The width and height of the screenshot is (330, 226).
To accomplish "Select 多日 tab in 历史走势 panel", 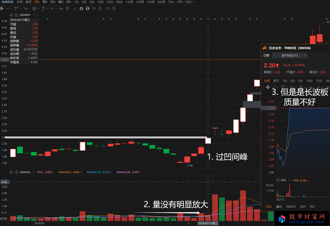I will (276, 81).
